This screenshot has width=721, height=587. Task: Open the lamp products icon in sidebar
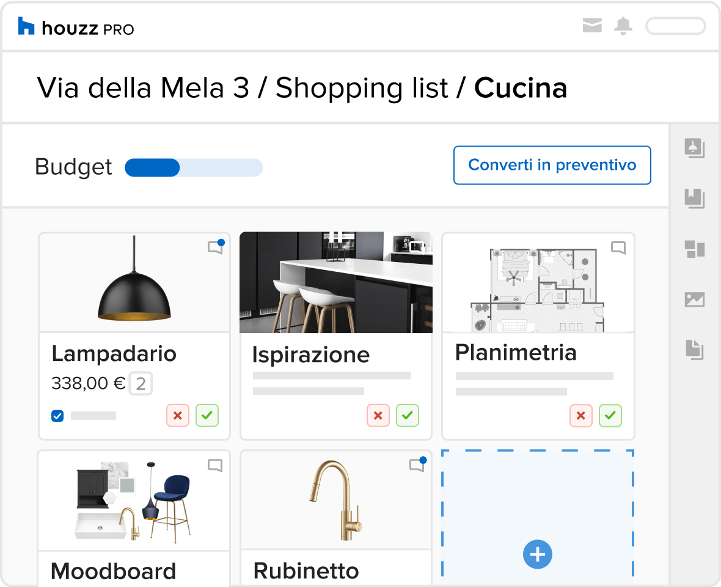(x=694, y=148)
